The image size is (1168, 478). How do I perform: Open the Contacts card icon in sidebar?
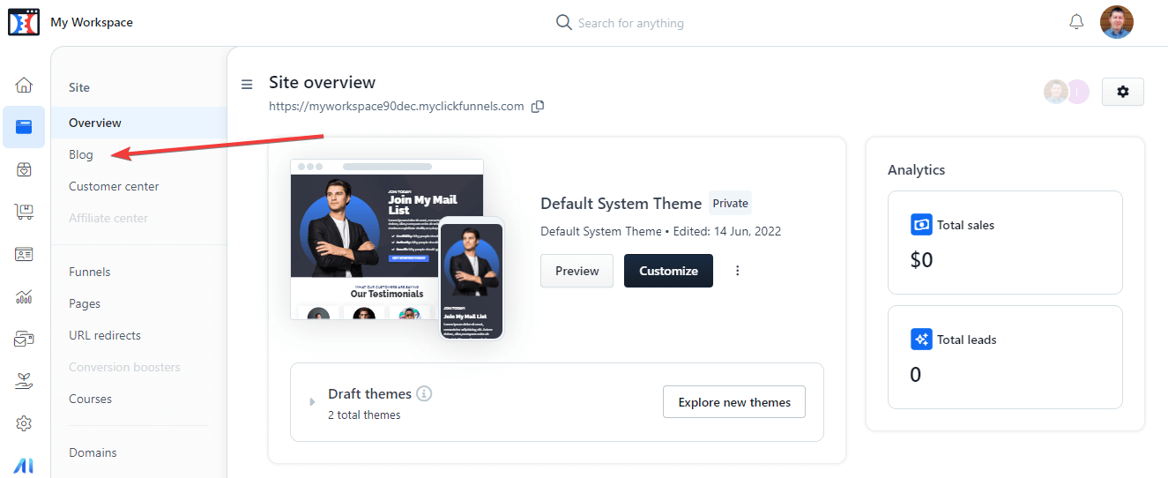[24, 254]
